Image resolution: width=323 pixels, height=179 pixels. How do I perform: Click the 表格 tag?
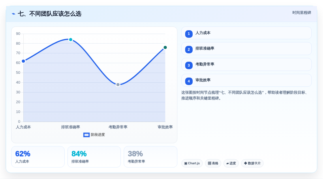pyautogui.click(x=213, y=163)
